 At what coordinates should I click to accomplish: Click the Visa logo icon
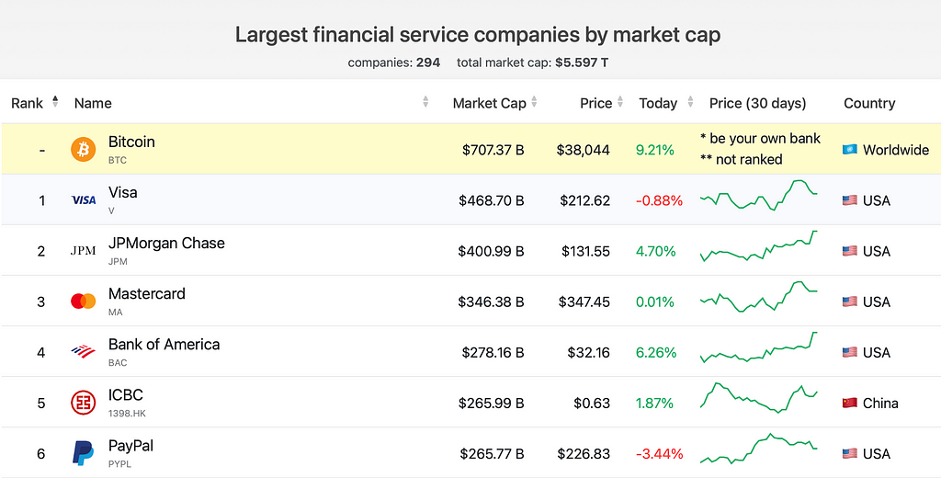coord(84,200)
